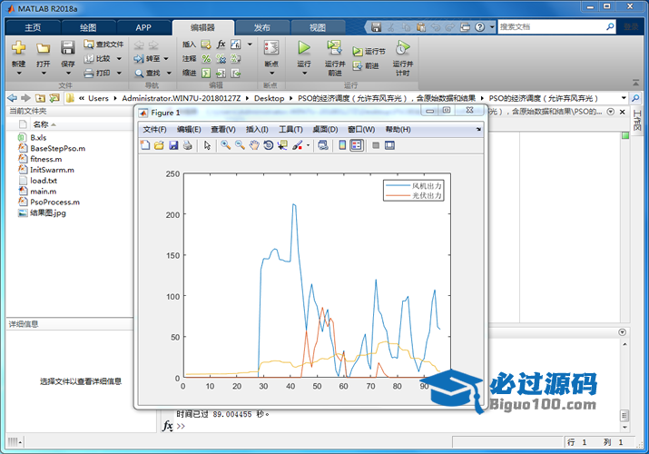649x454 pixels.
Task: Open the brush tool color dropdown arrow
Action: [x=308, y=145]
